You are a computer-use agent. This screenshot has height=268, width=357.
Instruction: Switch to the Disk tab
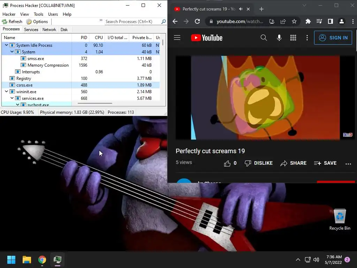point(64,30)
